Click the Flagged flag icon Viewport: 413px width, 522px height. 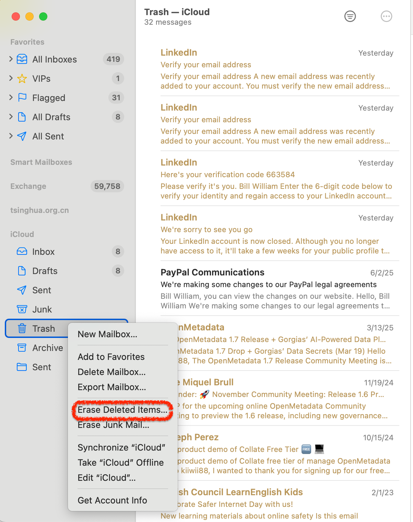(x=22, y=98)
